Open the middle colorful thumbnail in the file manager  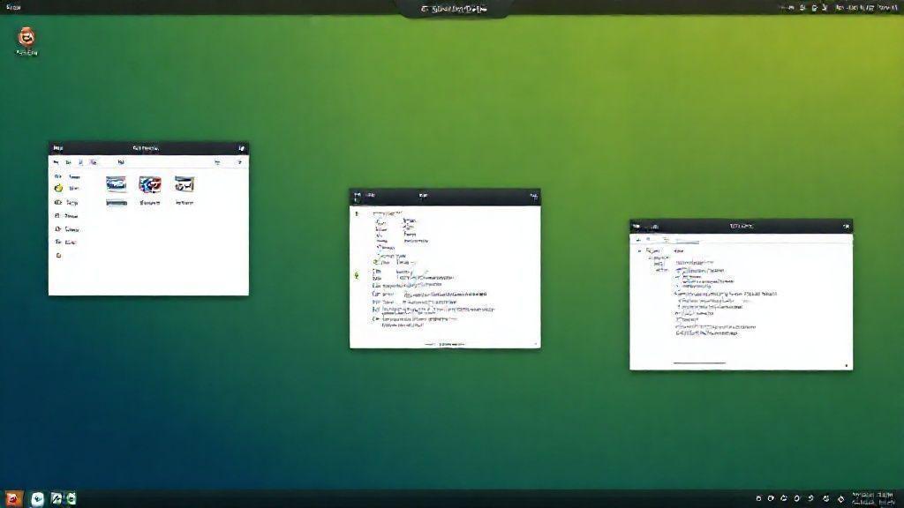pos(150,184)
